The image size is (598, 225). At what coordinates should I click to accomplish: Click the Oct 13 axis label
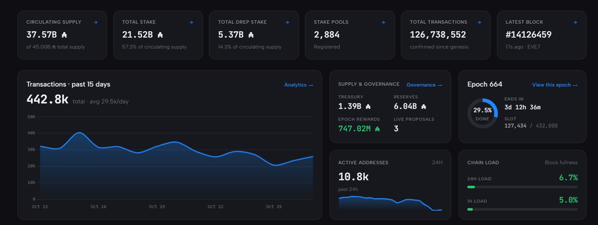40,207
